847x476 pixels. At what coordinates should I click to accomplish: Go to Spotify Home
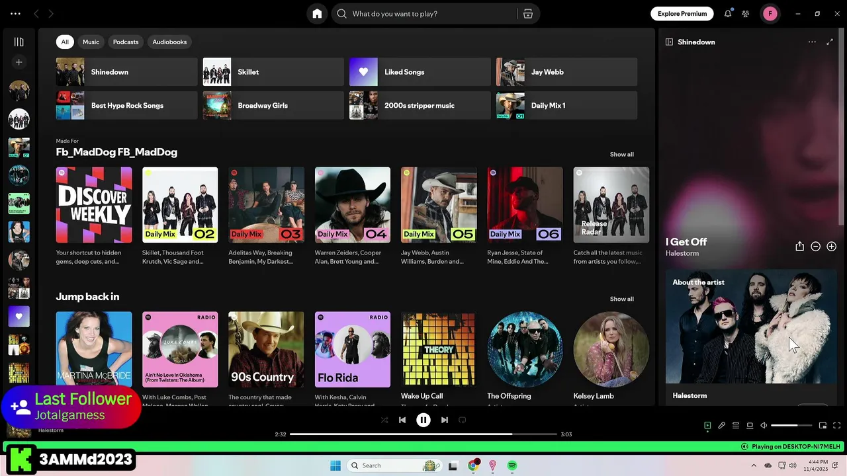coord(317,13)
